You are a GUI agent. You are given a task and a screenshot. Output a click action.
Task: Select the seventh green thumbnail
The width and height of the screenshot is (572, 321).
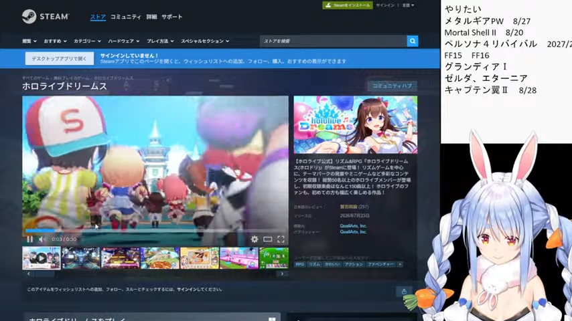coord(273,258)
